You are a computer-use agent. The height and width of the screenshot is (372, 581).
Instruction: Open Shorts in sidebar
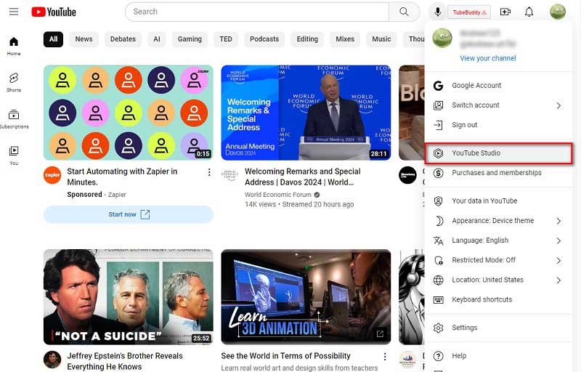click(14, 82)
